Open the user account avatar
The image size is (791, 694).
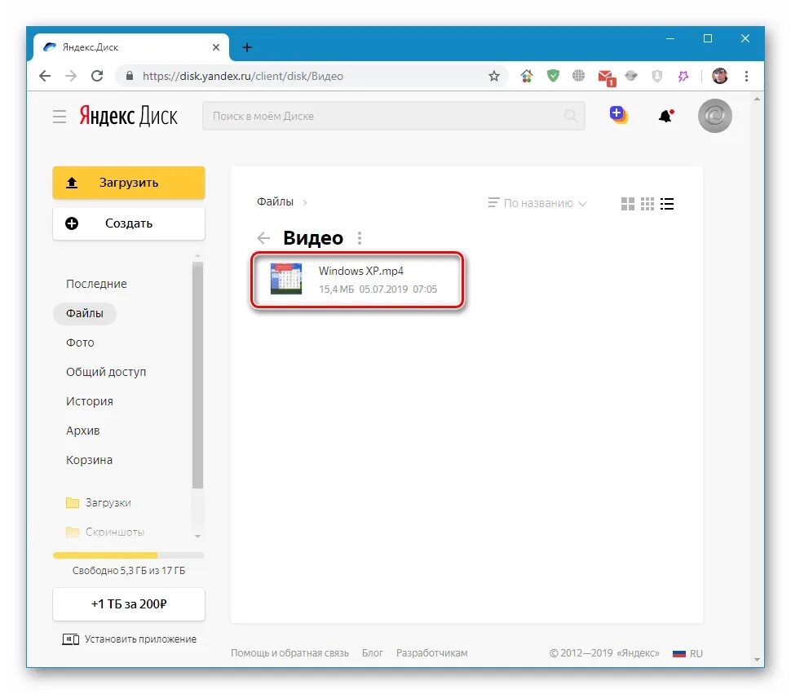[715, 116]
